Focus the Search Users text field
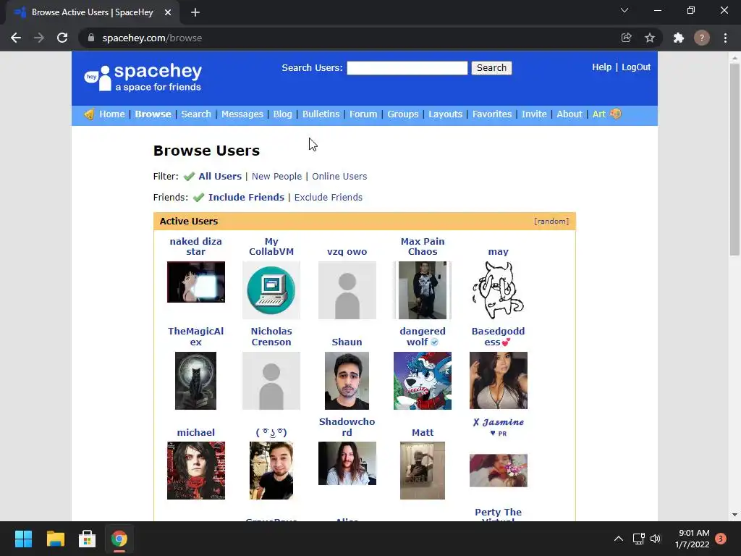 [407, 67]
